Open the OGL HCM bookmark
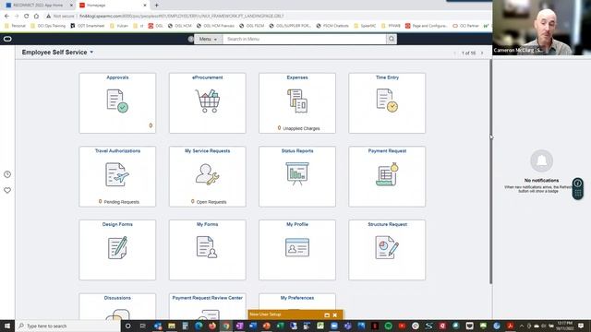591x332 pixels. [x=179, y=26]
